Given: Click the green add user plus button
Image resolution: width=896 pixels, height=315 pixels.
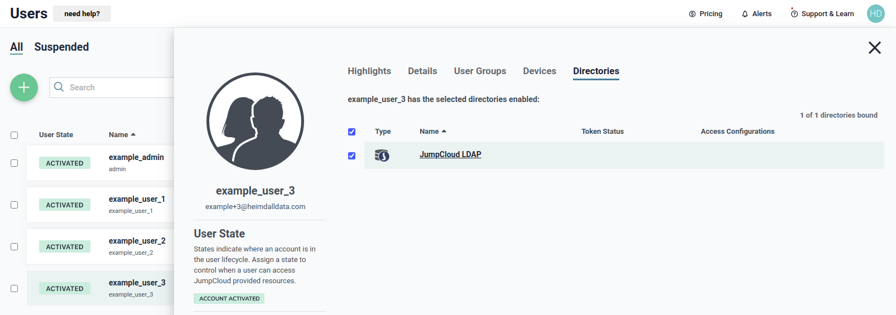Looking at the screenshot, I should tap(24, 88).
